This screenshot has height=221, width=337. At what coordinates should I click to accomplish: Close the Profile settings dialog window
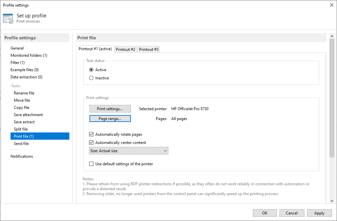click(331, 5)
